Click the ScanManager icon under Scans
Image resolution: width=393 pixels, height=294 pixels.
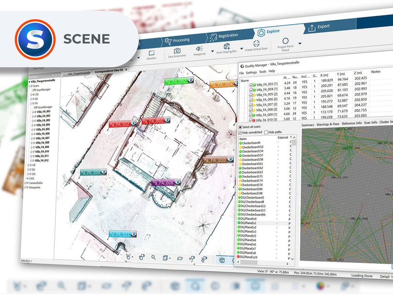[x=34, y=90]
